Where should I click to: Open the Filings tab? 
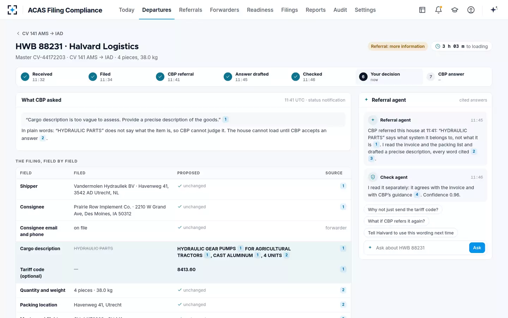pyautogui.click(x=290, y=10)
